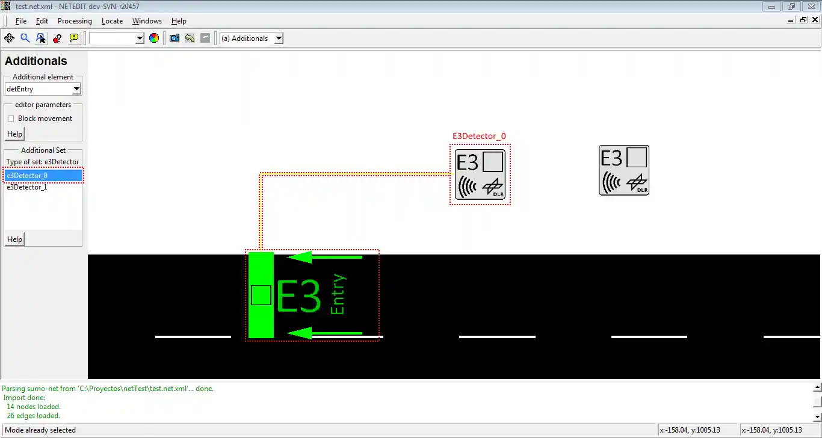Click the 'Additionals' panel heading
This screenshot has height=438, width=822.
[x=36, y=61]
